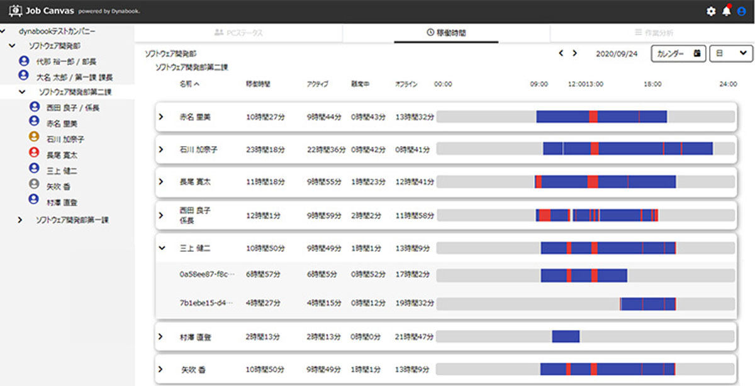Collapse the 三上 健二 row
This screenshot has height=386, width=755.
pyautogui.click(x=161, y=248)
